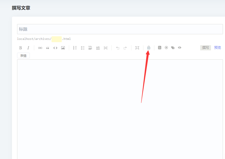The width and height of the screenshot is (225, 159).
Task: Create an ordered numbered list
Action: click(75, 48)
